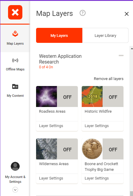Click the scrollbar up arrow

click(x=132, y=49)
